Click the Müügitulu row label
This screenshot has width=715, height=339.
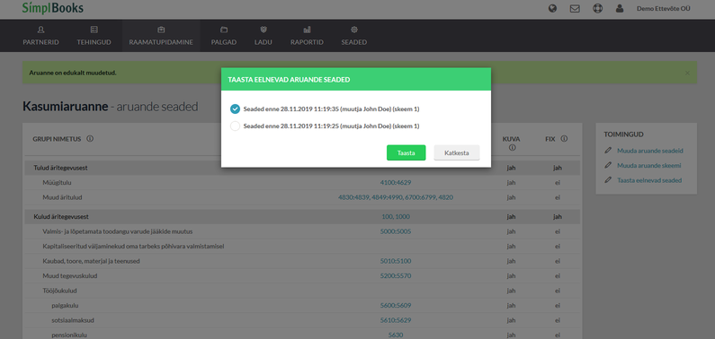[57, 183]
